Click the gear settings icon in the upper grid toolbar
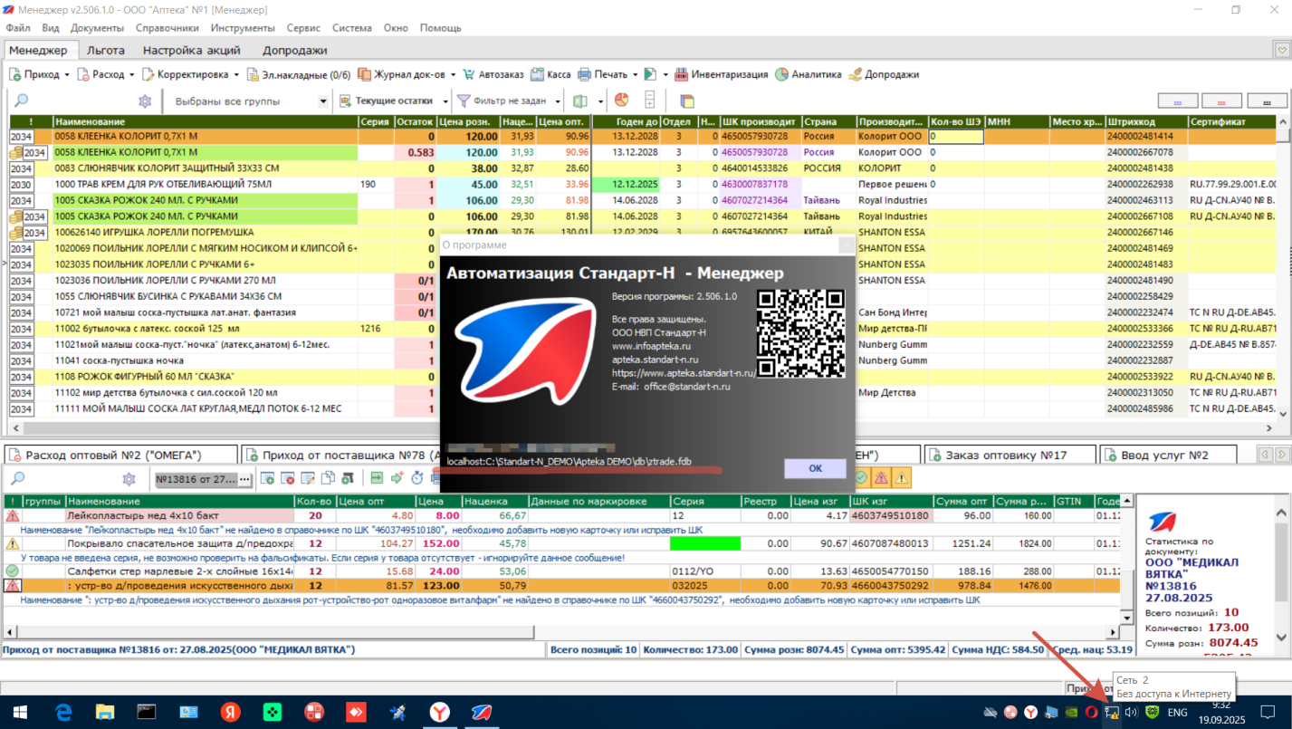The width and height of the screenshot is (1292, 729). (x=145, y=101)
